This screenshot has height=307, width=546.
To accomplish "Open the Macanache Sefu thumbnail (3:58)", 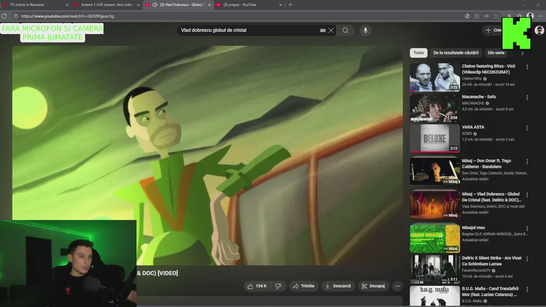I will point(435,108).
